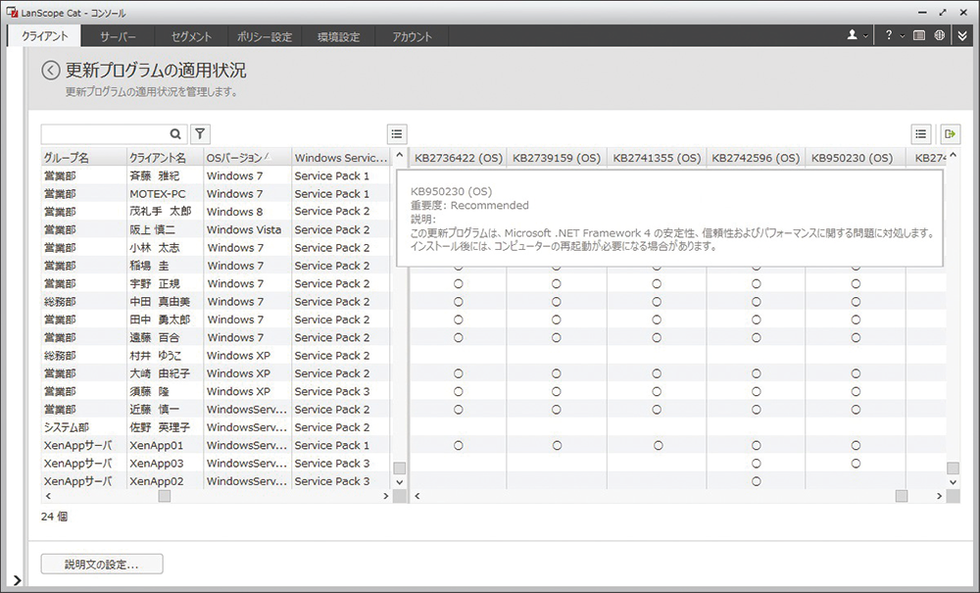
Task: Click KB2741355 (OS) column header
Action: 657,158
